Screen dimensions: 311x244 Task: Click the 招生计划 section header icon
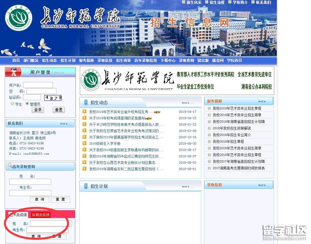click(86, 186)
